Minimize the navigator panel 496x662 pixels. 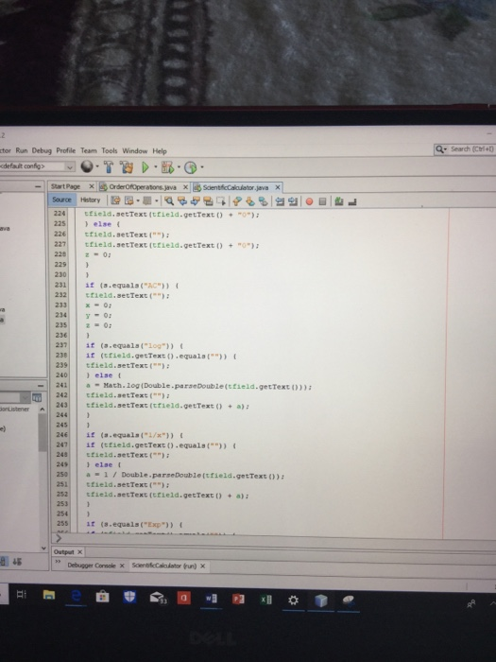pyautogui.click(x=41, y=386)
